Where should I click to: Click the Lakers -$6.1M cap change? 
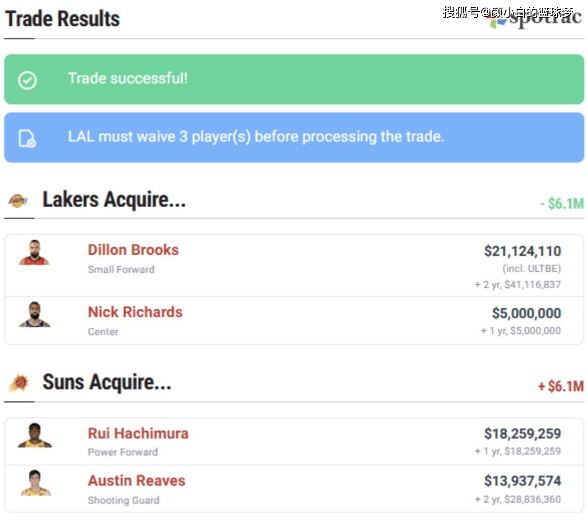pyautogui.click(x=561, y=204)
